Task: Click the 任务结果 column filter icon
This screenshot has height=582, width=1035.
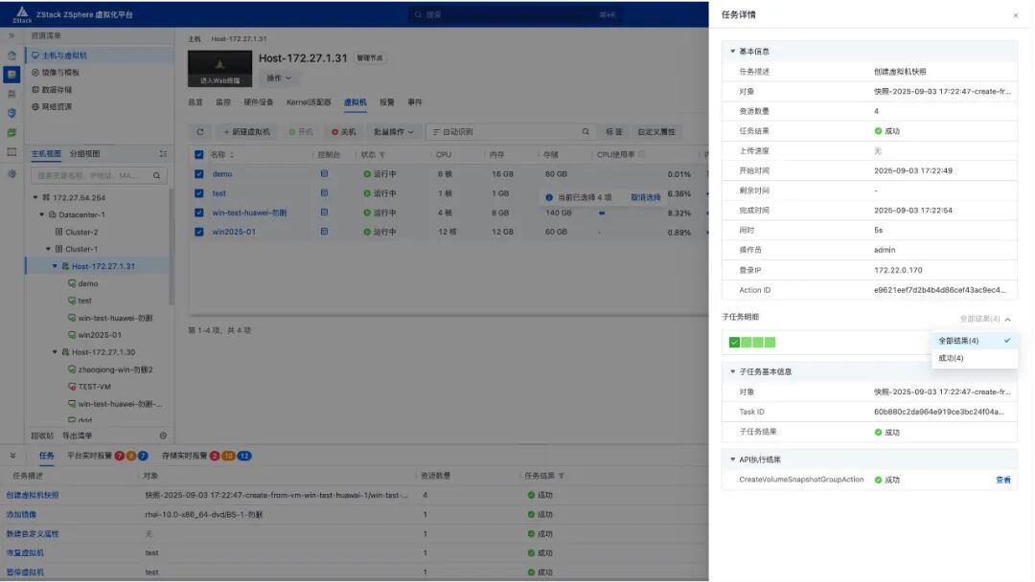Action: pos(561,476)
